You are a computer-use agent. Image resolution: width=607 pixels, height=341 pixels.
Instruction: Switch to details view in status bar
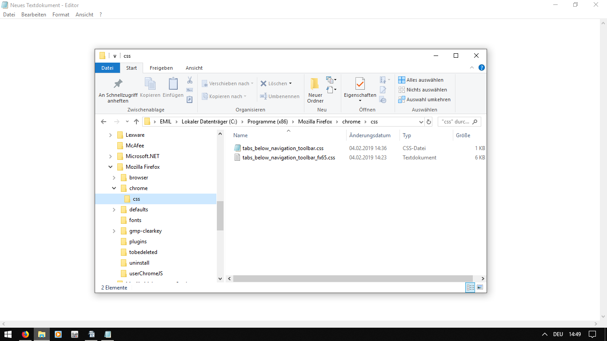[470, 288]
